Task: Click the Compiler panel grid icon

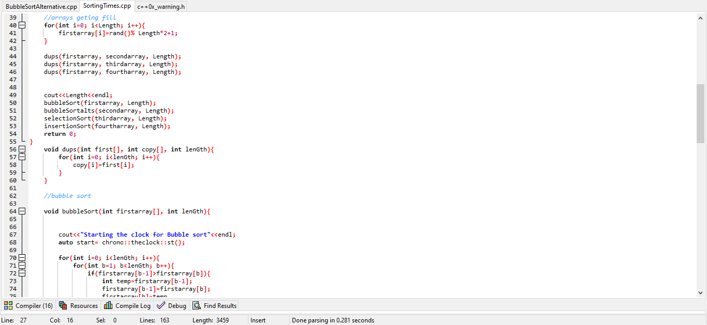Action: coord(9,305)
